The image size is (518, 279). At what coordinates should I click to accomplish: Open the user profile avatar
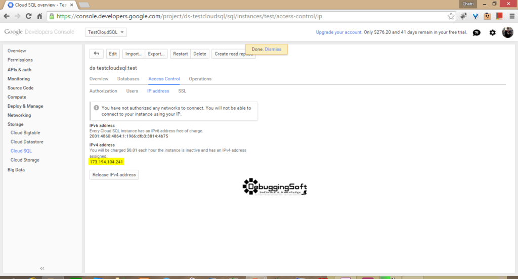[508, 32]
